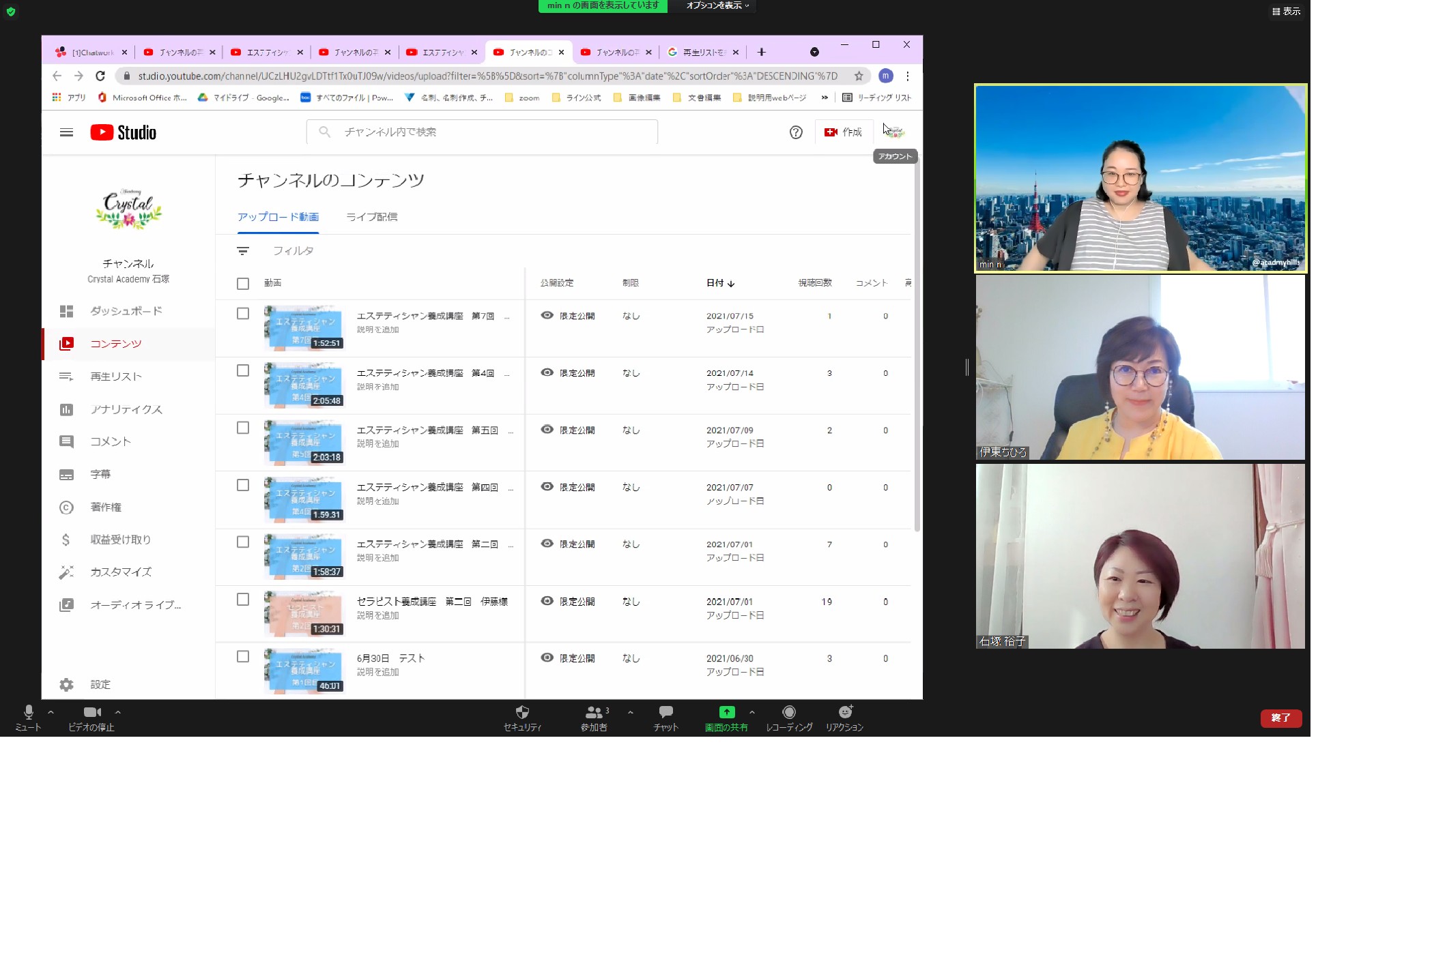
Task: Click the チャンネル内で検索 search field
Action: [482, 132]
